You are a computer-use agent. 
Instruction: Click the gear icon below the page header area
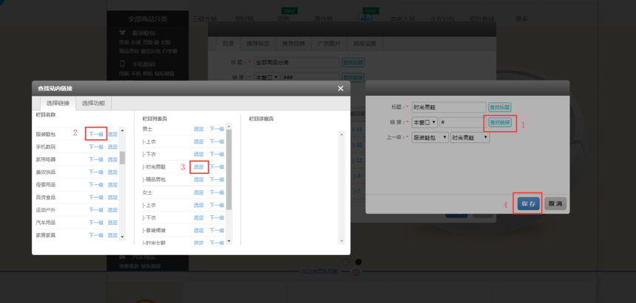pos(356,272)
